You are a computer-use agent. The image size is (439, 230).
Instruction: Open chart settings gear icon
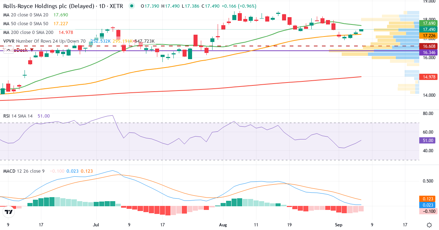[429, 225]
